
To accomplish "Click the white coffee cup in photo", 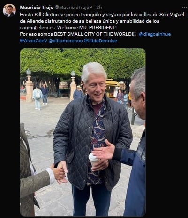I will pyautogui.click(x=94, y=160).
